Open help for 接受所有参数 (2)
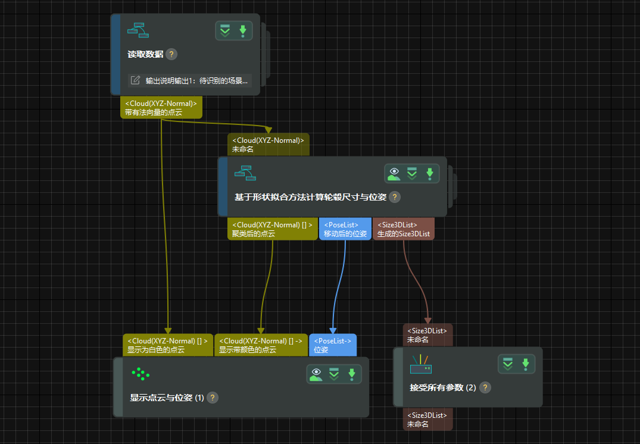 pos(485,387)
